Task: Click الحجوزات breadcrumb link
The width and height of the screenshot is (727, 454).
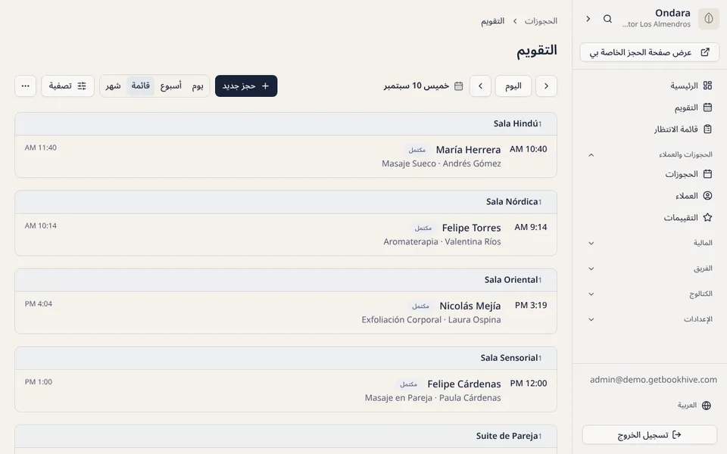Action: [541, 21]
